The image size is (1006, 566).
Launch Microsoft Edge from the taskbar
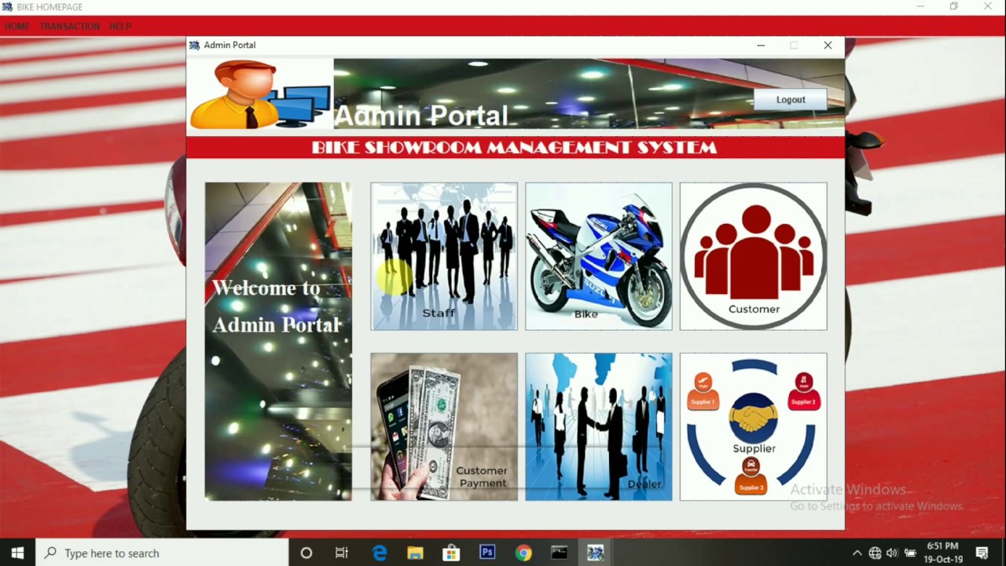[x=380, y=553]
